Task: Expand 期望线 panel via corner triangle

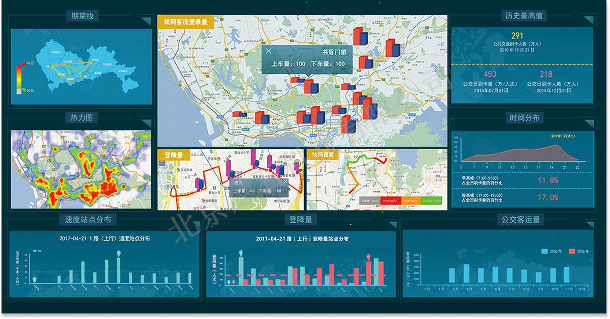Action: point(146,21)
